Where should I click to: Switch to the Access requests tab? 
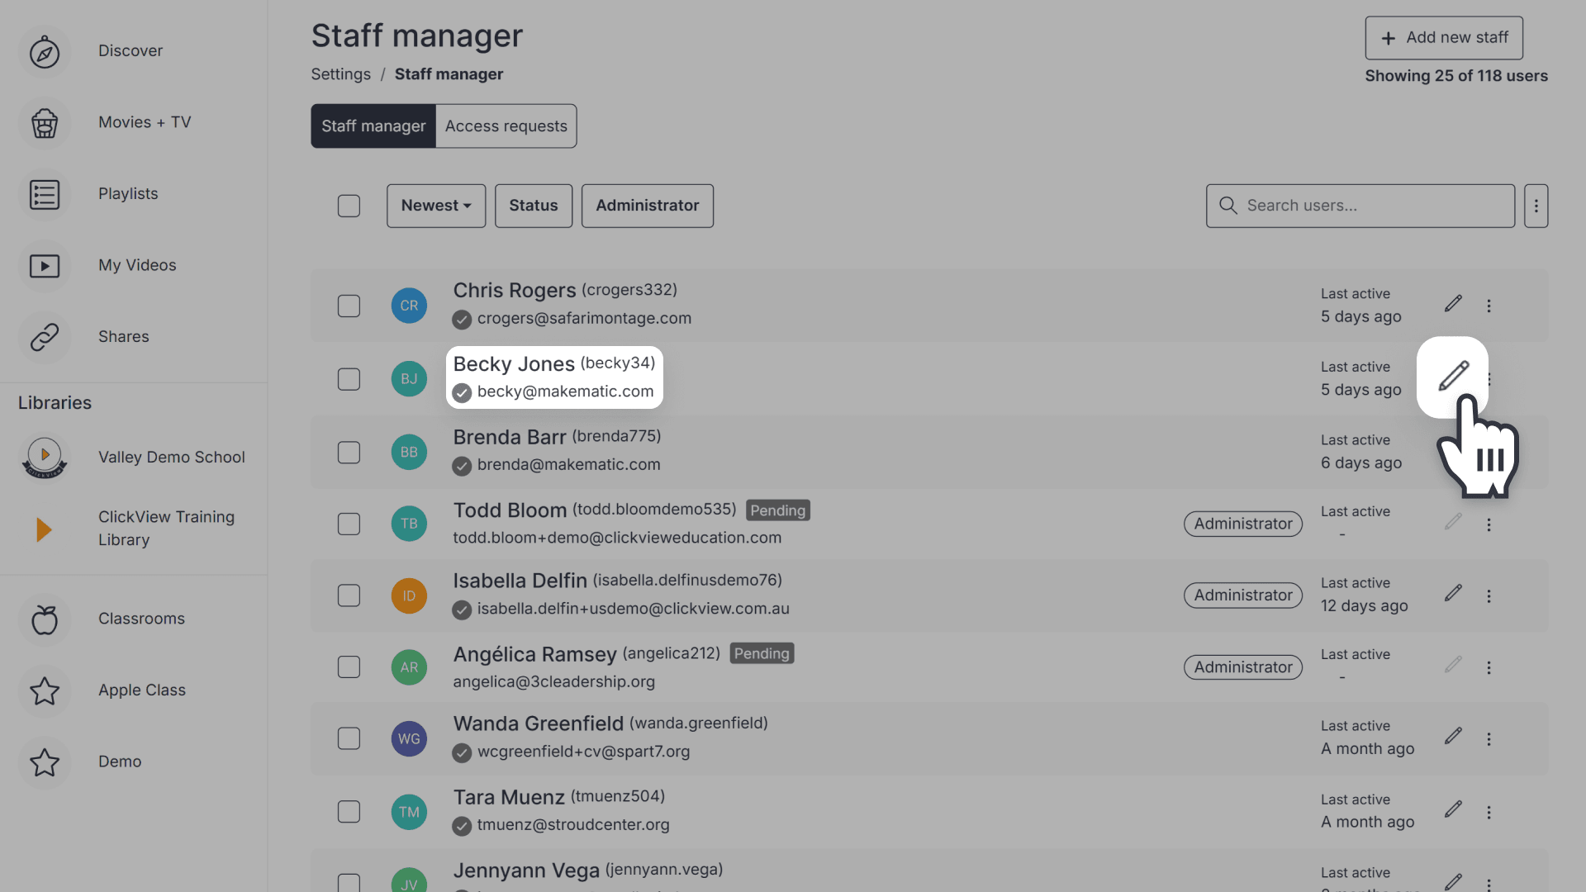click(506, 126)
